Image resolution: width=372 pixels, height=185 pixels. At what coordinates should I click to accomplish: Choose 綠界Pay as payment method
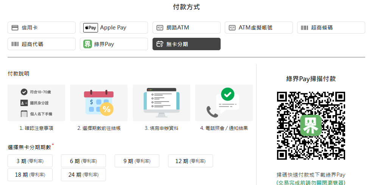[114, 44]
